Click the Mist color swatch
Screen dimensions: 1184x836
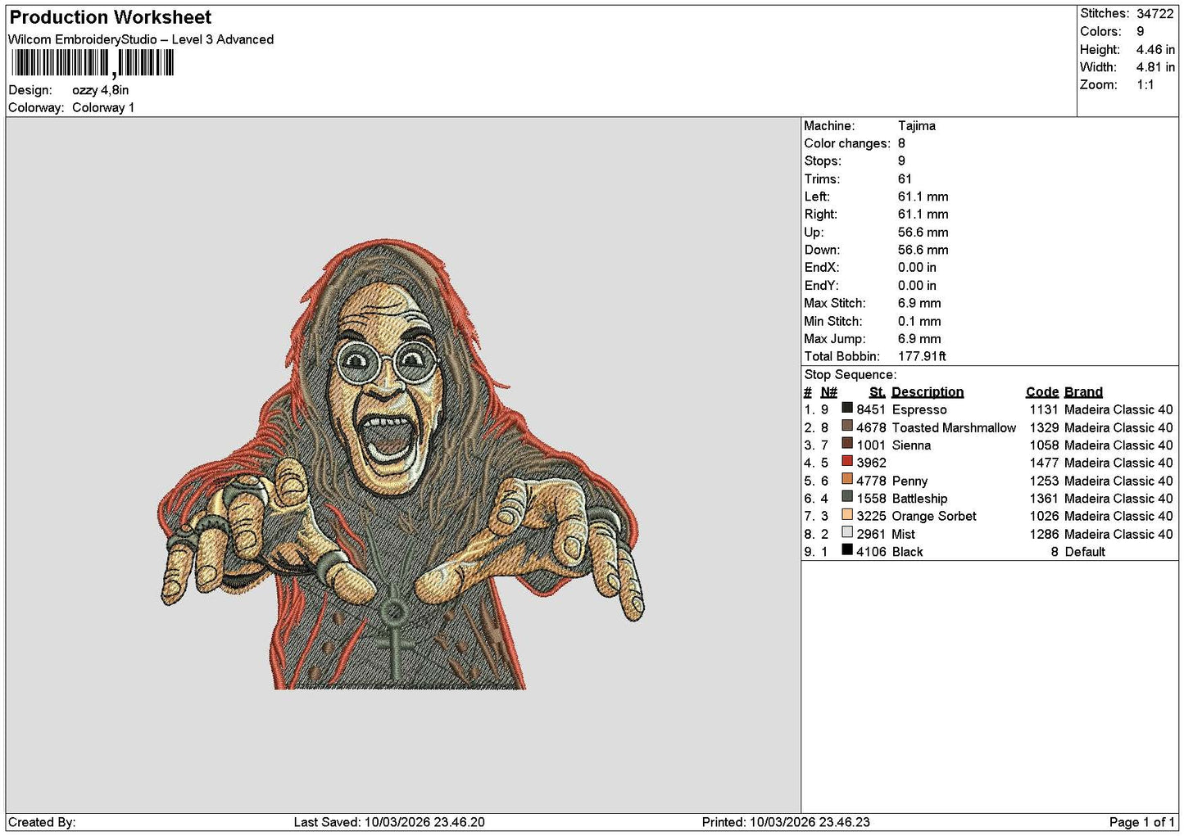[847, 532]
